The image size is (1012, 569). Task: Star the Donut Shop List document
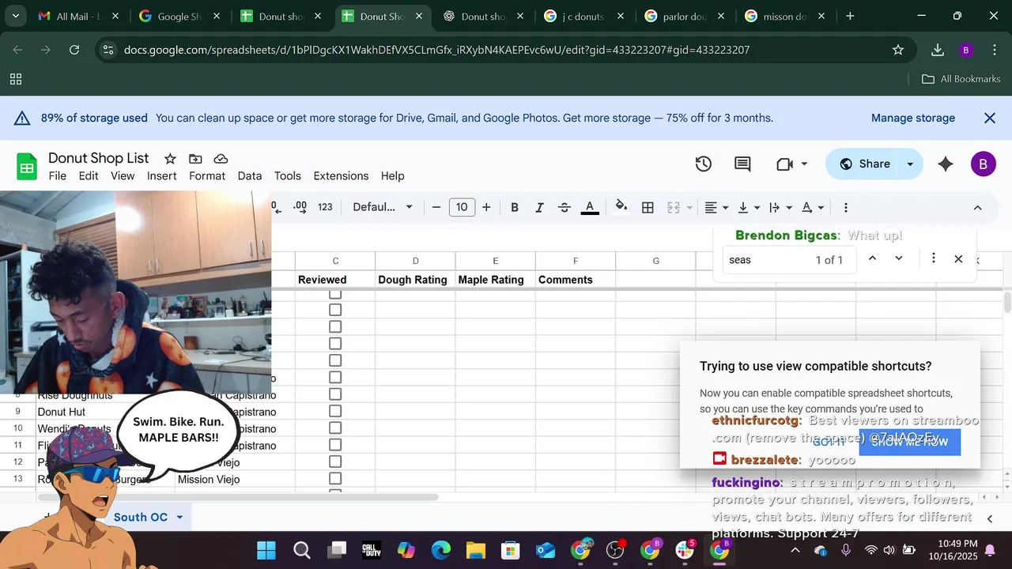[170, 159]
